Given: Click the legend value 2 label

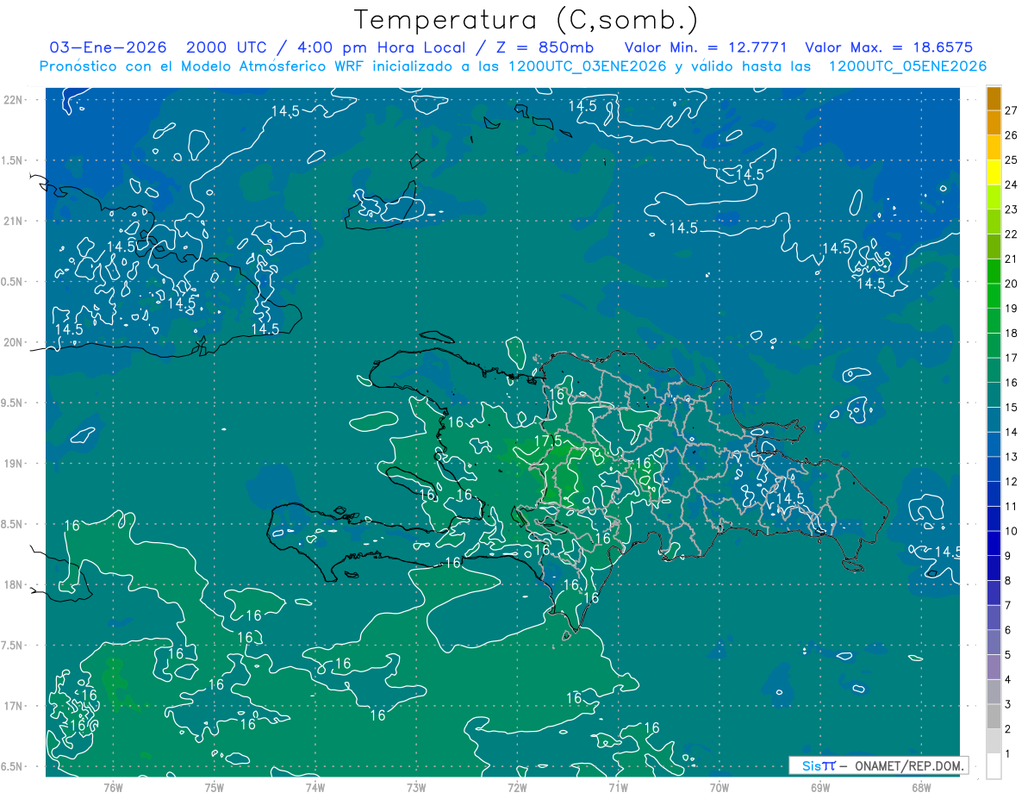Looking at the screenshot, I should (x=1008, y=729).
